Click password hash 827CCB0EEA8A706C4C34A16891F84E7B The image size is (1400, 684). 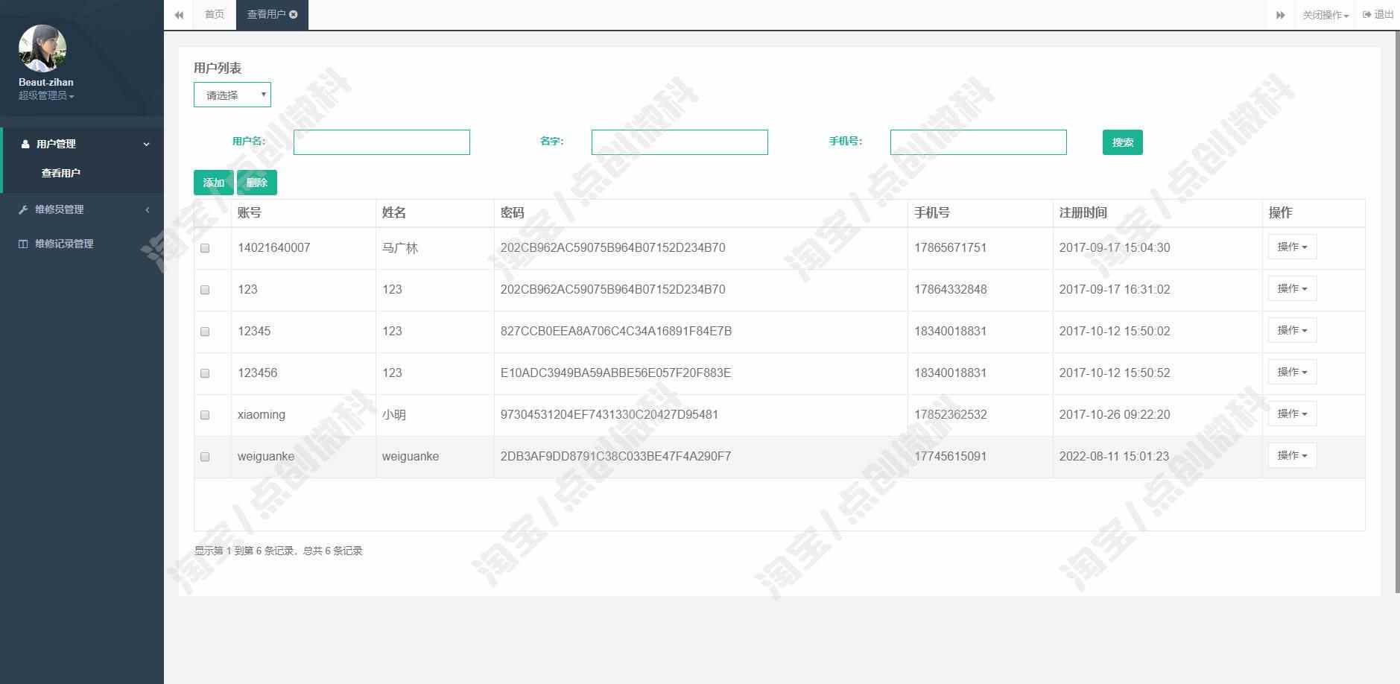(x=616, y=331)
